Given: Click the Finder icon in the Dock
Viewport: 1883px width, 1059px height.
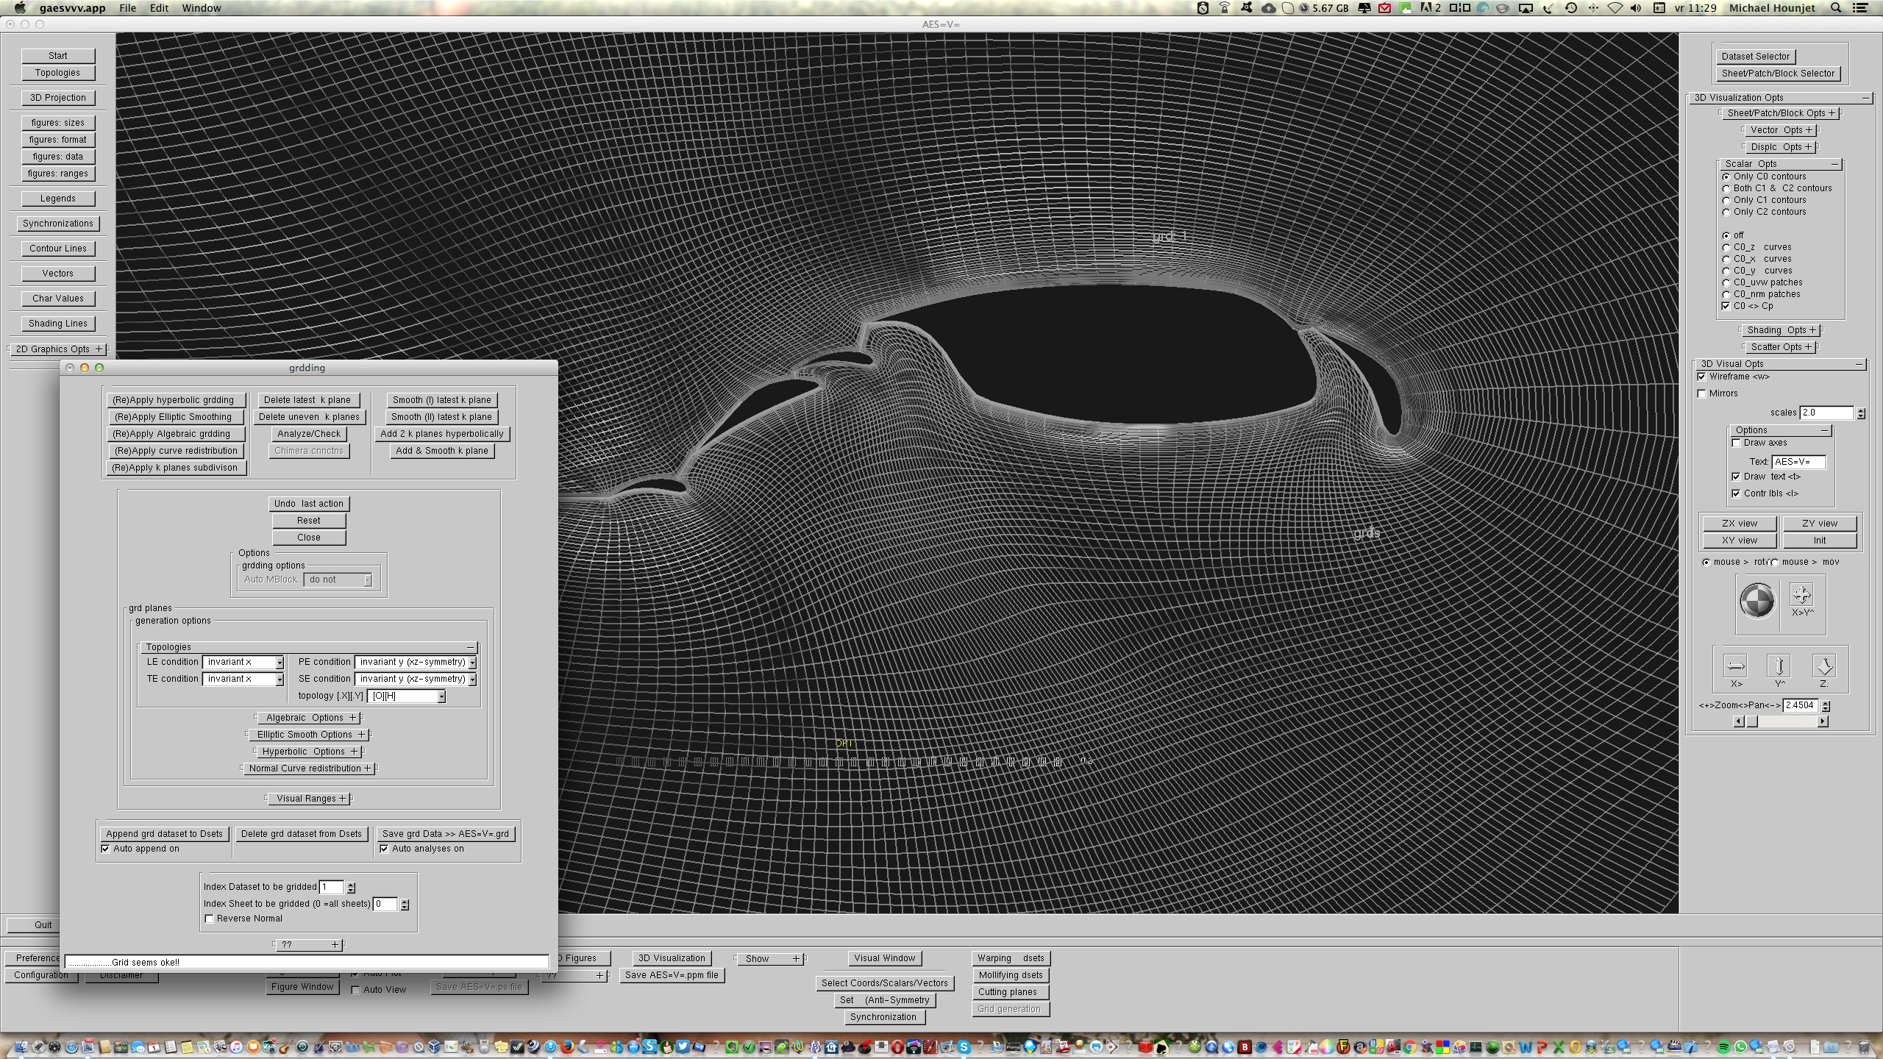Looking at the screenshot, I should pos(21,1046).
